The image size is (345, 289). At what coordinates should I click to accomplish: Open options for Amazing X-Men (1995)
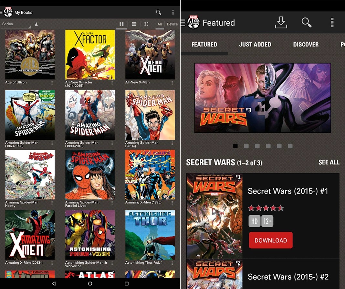[172, 203]
